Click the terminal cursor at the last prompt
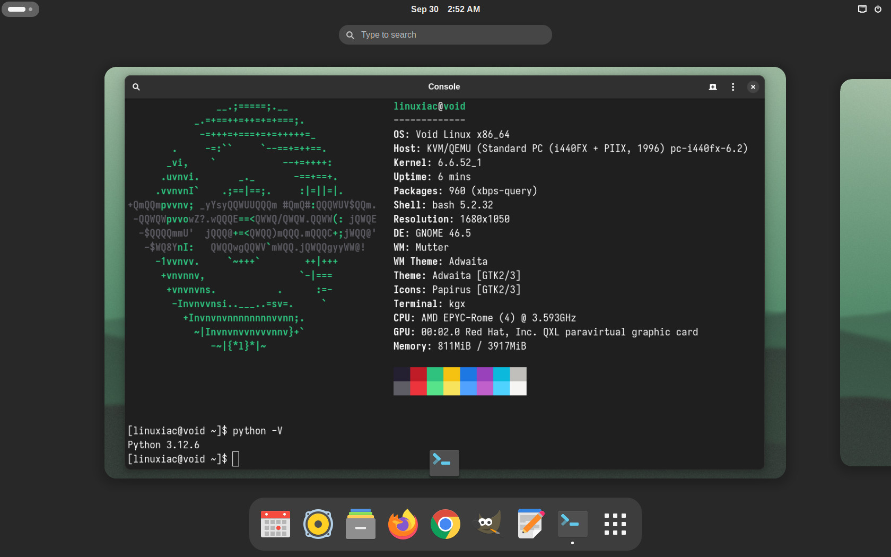Image resolution: width=891 pixels, height=557 pixels. pos(236,459)
